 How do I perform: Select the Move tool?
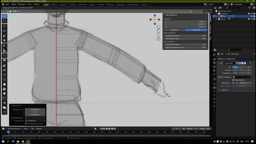tap(4, 26)
